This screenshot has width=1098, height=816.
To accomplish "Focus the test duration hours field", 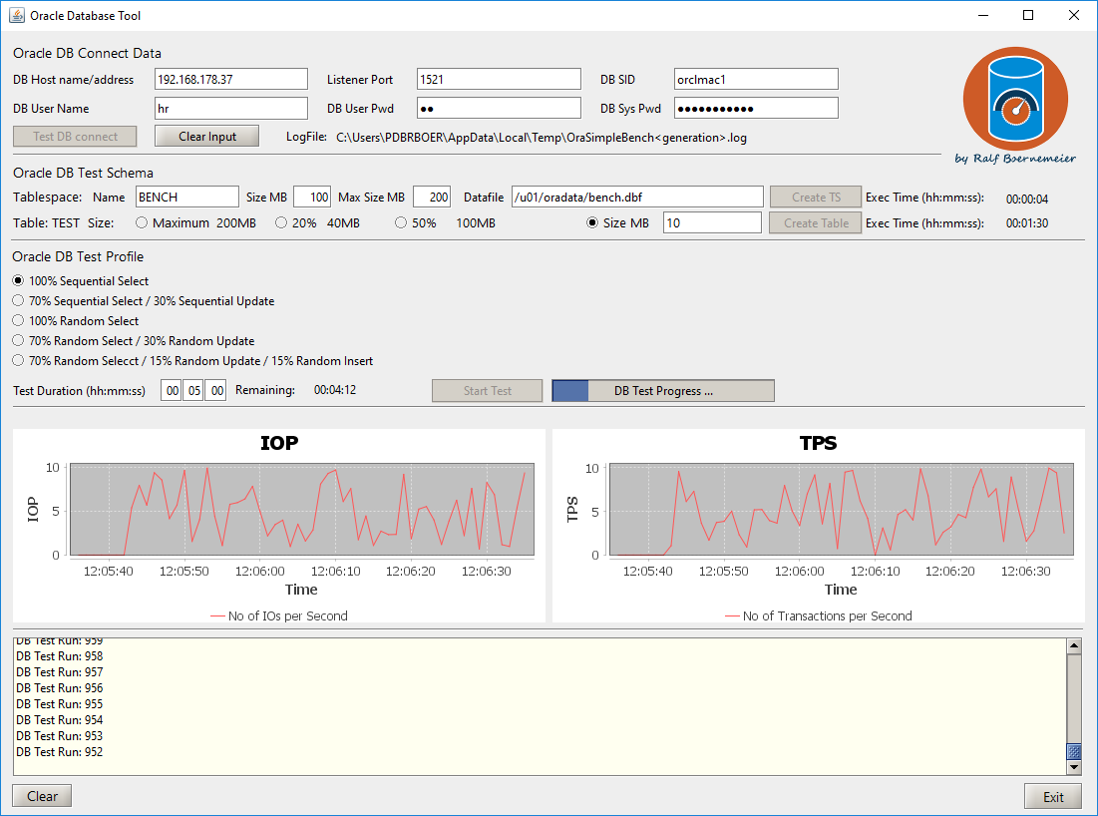I will pyautogui.click(x=172, y=390).
